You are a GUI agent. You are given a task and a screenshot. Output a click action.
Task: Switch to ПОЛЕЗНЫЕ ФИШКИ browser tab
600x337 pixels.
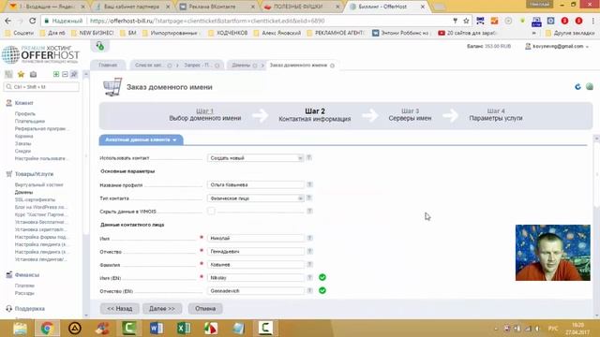coord(298,7)
